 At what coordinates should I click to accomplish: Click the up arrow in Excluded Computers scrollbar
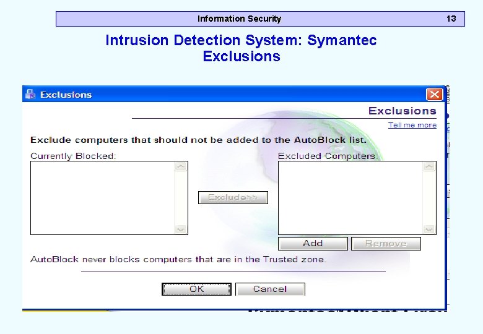(429, 166)
